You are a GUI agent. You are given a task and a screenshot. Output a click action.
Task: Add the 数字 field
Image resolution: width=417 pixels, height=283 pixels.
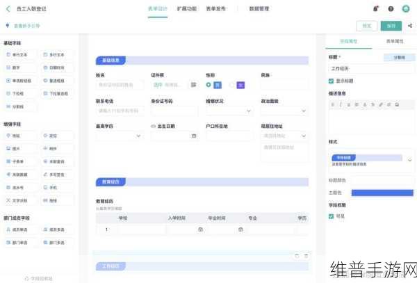pos(19,67)
